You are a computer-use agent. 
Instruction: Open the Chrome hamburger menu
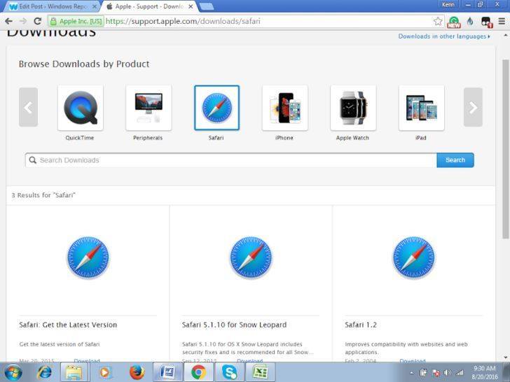coord(502,22)
